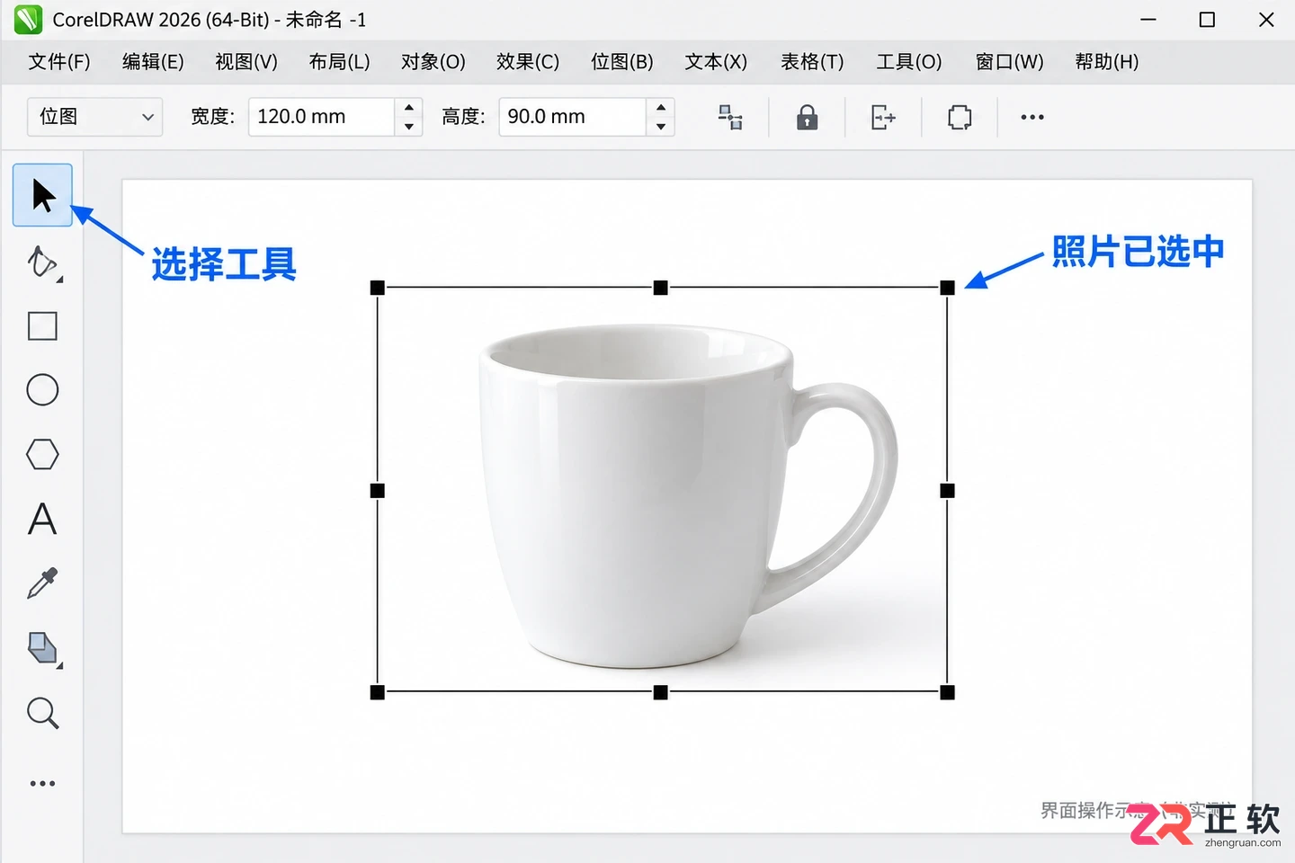1295x863 pixels.
Task: Click the white mug photo on canvas
Action: click(x=662, y=490)
